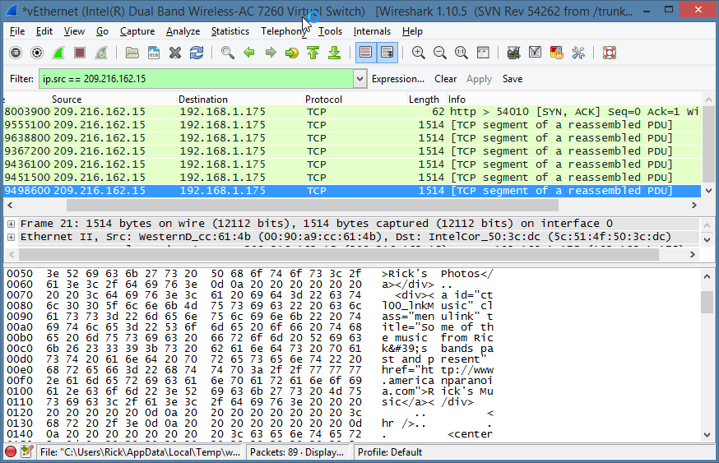The width and height of the screenshot is (719, 463).
Task: Go forward in packet history
Action: pos(271,53)
